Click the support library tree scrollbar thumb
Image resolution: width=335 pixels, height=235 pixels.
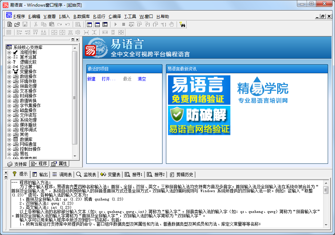pos(74,97)
